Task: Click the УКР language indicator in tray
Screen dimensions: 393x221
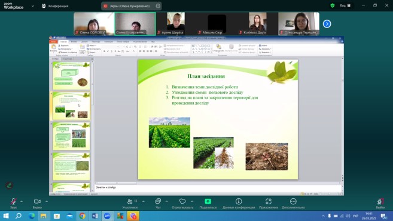Action: point(355,216)
